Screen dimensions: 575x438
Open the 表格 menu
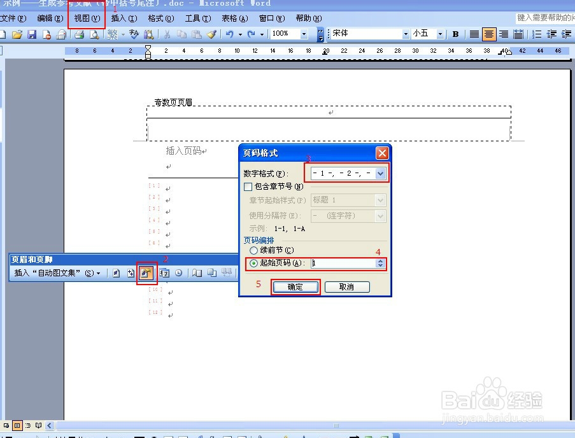[x=235, y=18]
